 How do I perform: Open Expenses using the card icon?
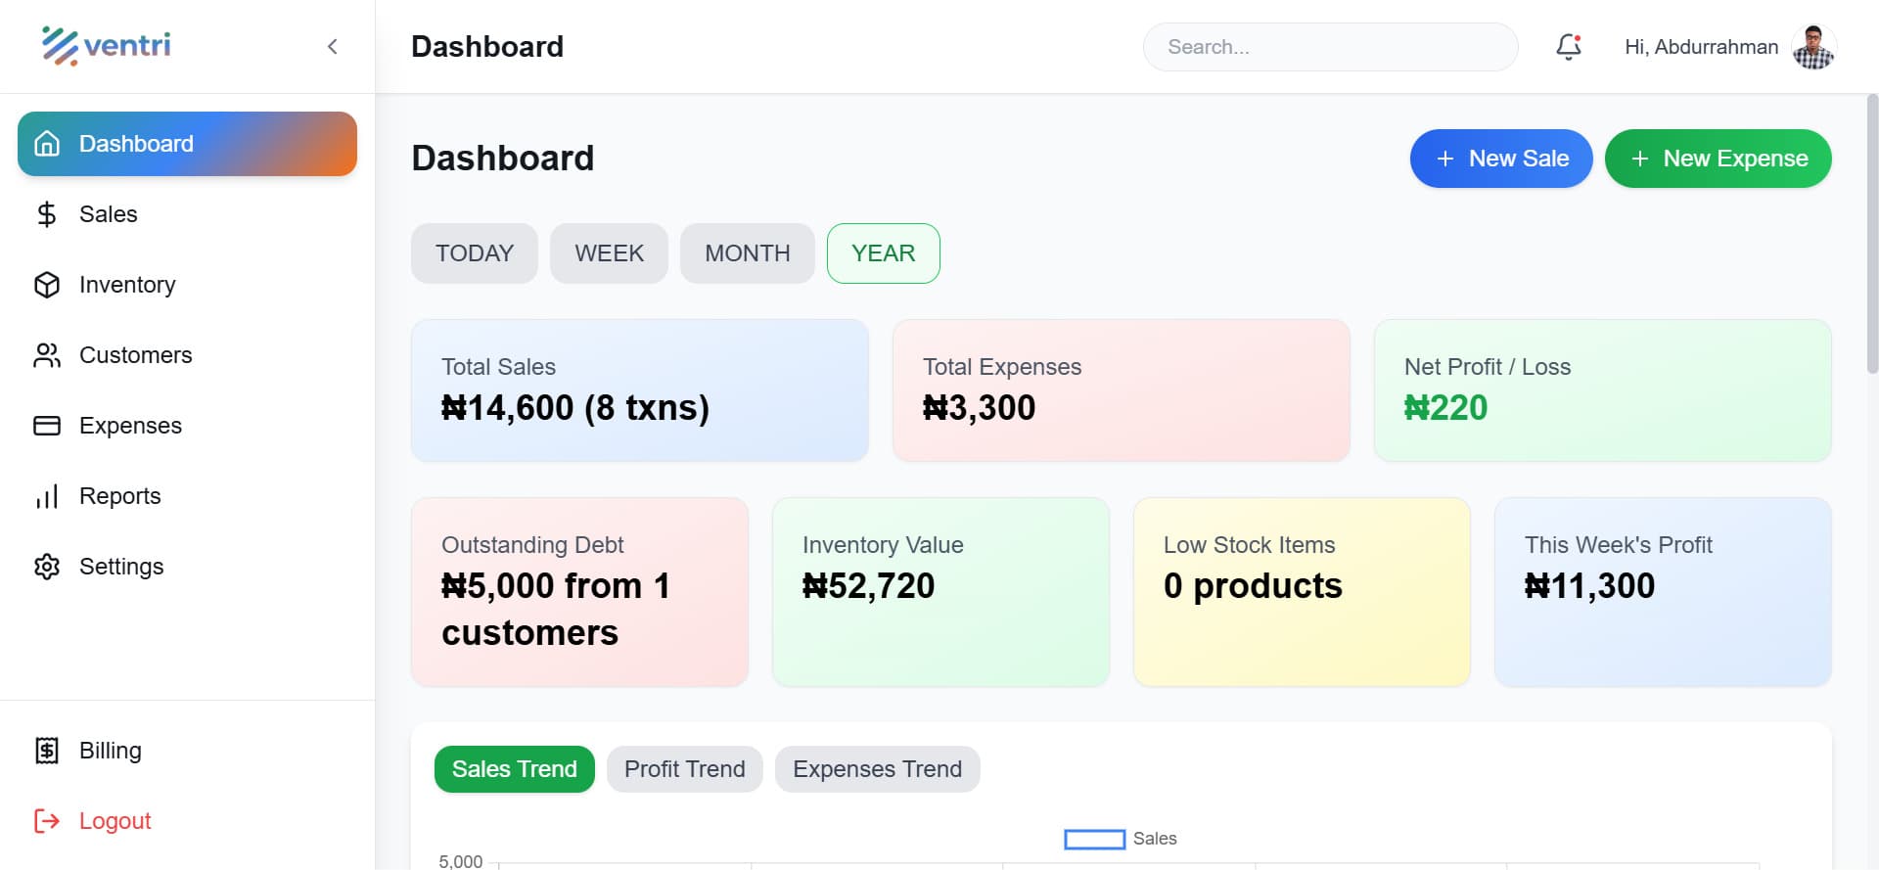(x=46, y=426)
